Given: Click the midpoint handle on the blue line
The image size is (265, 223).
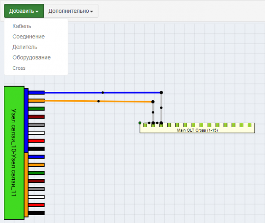Looking at the screenshot, I should pos(103,93).
